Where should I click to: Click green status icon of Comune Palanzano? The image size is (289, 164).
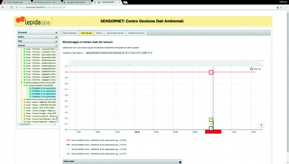pos(24,122)
